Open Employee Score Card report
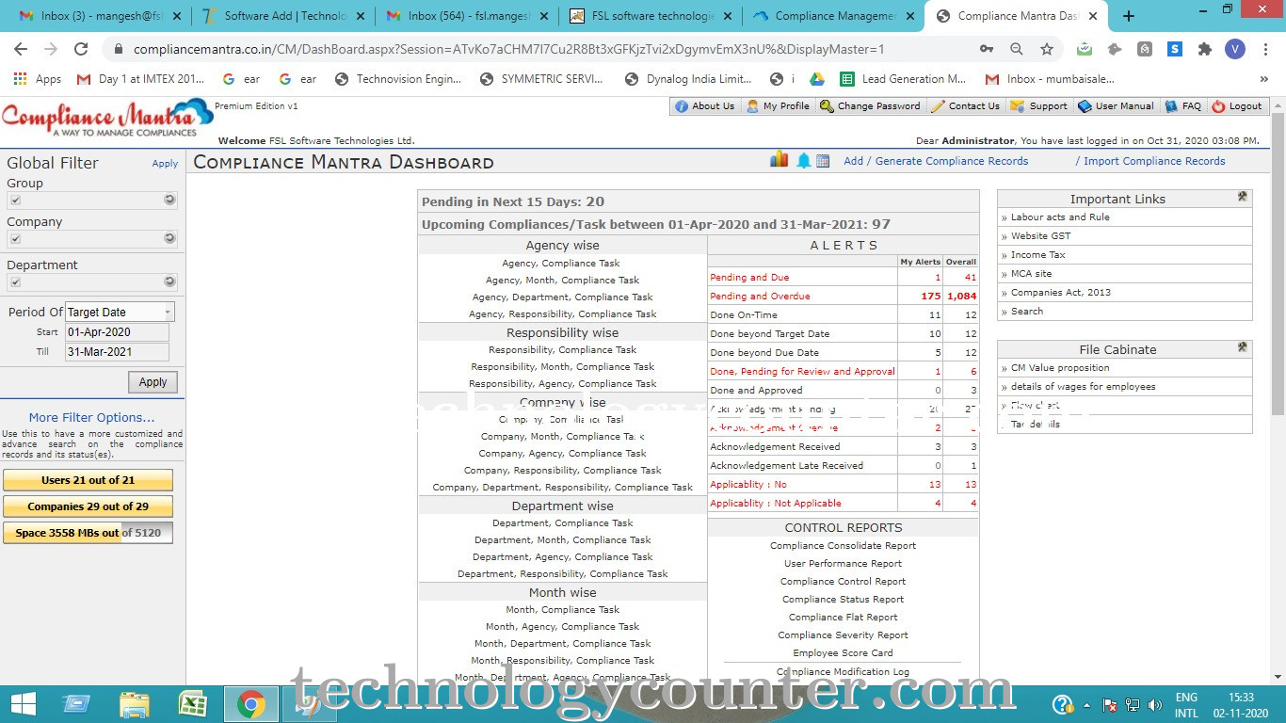Screen dimensions: 1286x723 click(x=843, y=653)
